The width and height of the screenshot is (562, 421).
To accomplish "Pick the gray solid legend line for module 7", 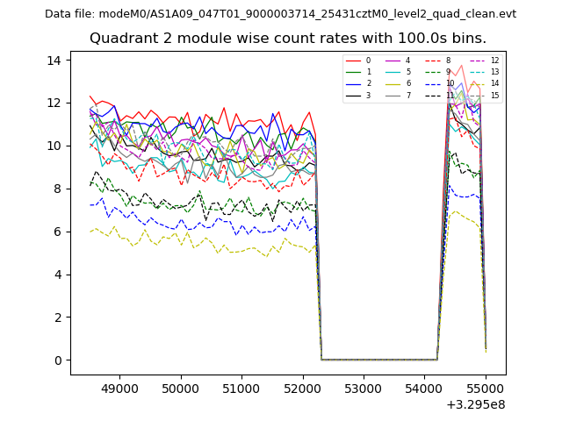I will tap(392, 95).
